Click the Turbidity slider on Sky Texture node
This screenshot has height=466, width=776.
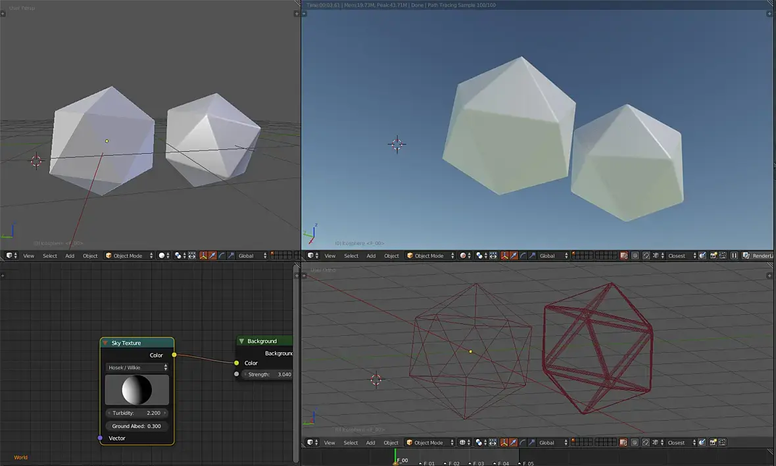[x=136, y=413]
